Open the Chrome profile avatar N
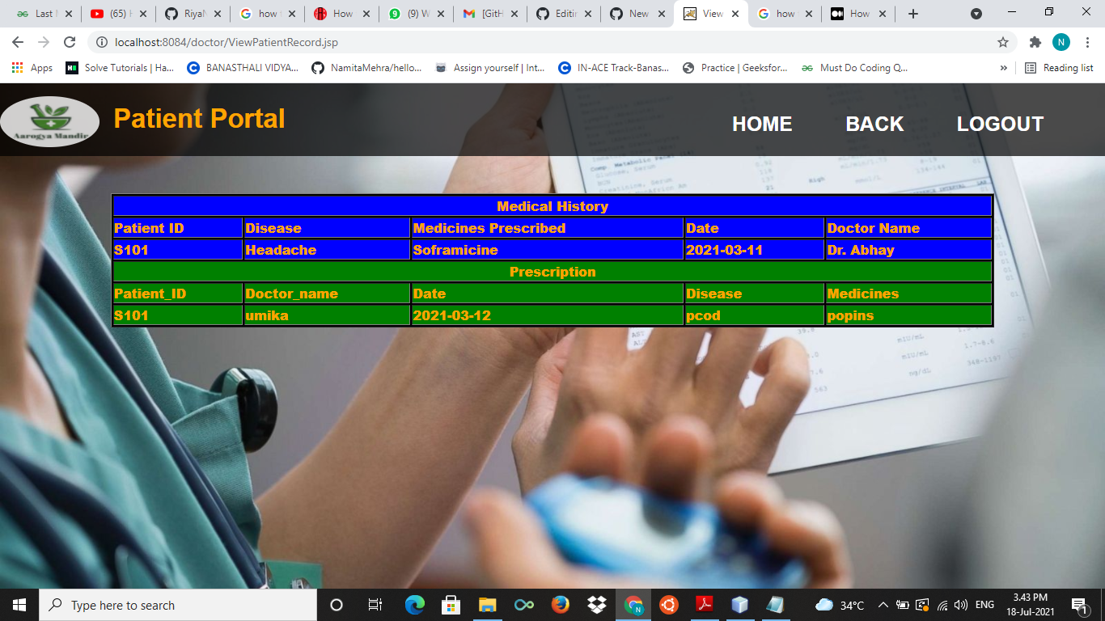Image resolution: width=1105 pixels, height=621 pixels. (1061, 42)
